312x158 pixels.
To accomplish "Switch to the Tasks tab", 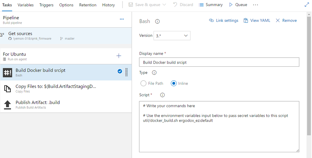I will [7, 5].
